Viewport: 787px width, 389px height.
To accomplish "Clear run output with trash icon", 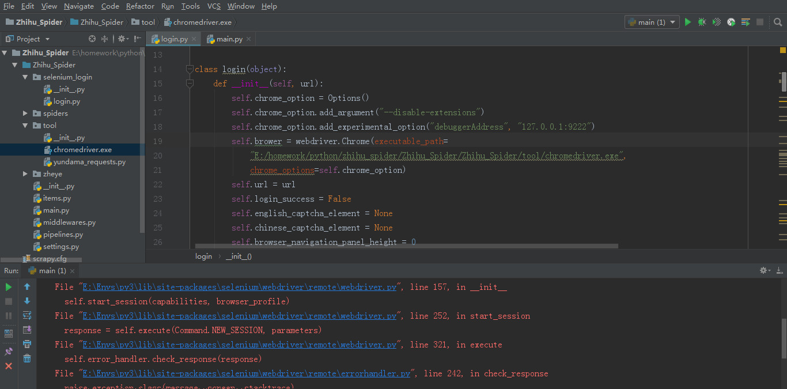I will click(x=27, y=358).
